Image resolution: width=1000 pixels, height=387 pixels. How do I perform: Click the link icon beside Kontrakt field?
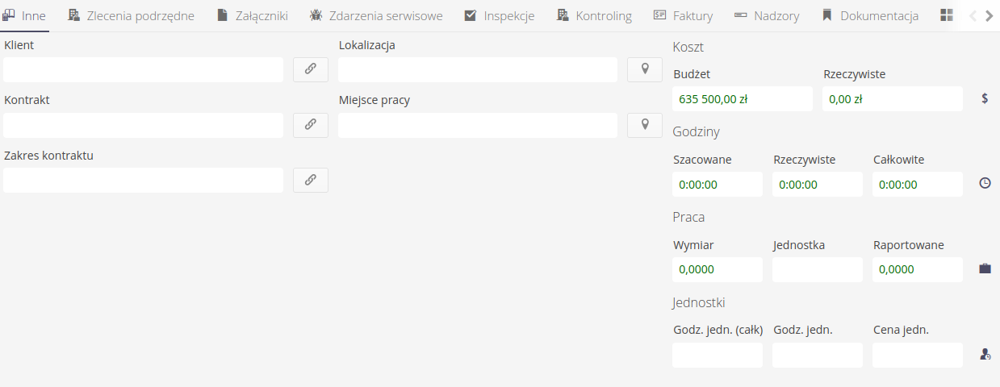310,125
